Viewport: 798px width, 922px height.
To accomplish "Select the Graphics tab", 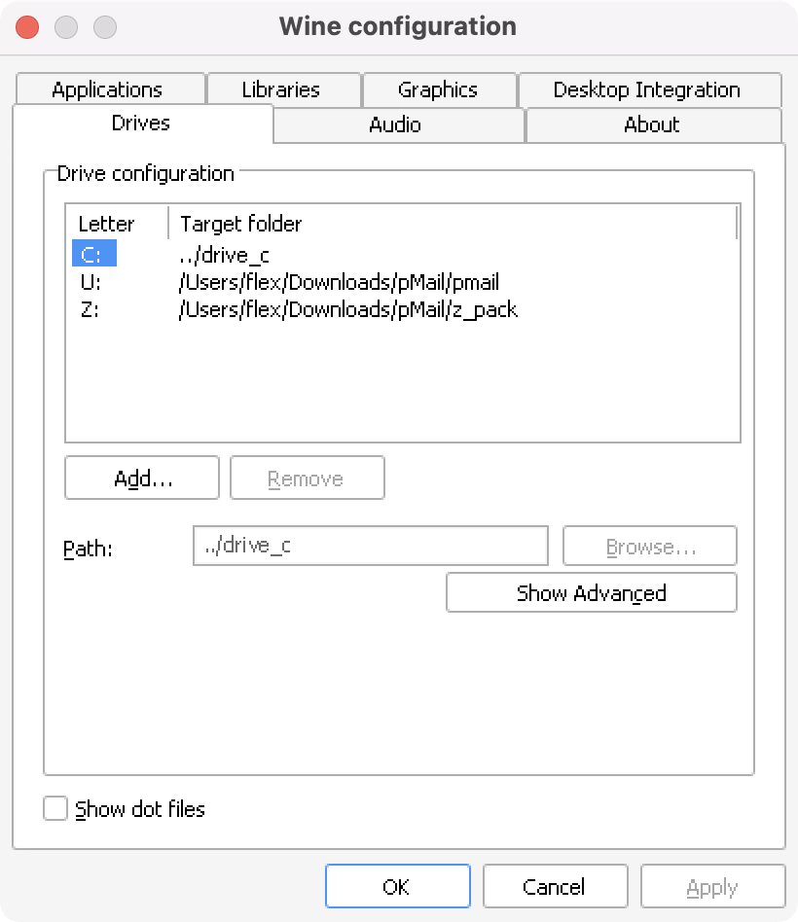I will pos(439,89).
